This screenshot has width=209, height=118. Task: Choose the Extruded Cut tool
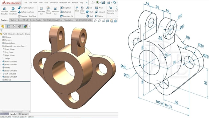coord(41,11)
